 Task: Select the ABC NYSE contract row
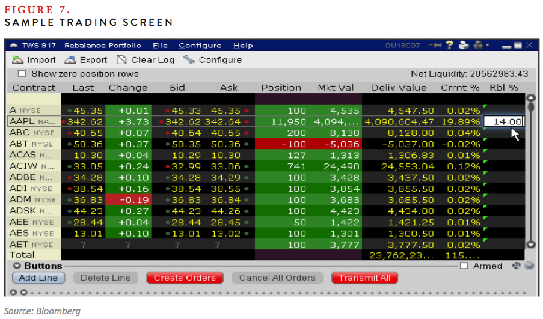265,133
